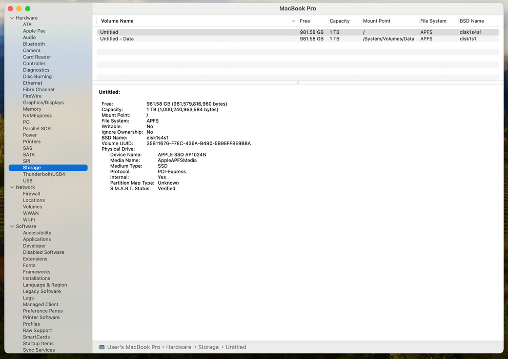Image resolution: width=508 pixels, height=359 pixels.
Task: Select Power in the sidebar
Action: (30, 135)
